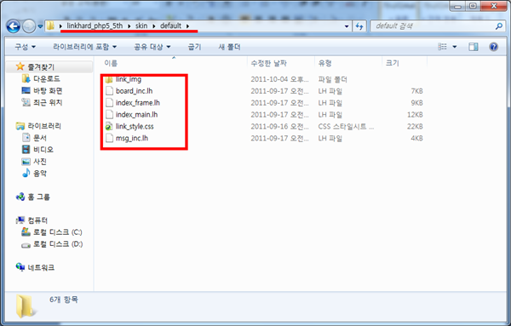The height and width of the screenshot is (326, 511).
Task: Click the magnifier search icon
Action: pyautogui.click(x=498, y=26)
